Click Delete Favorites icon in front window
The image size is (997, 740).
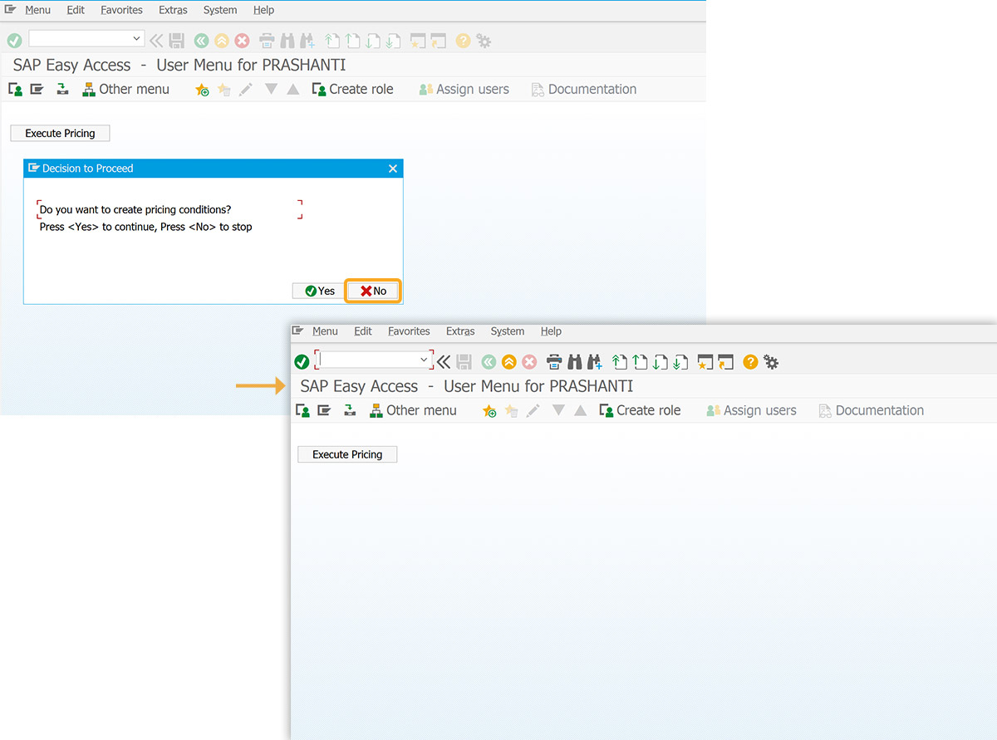click(511, 410)
